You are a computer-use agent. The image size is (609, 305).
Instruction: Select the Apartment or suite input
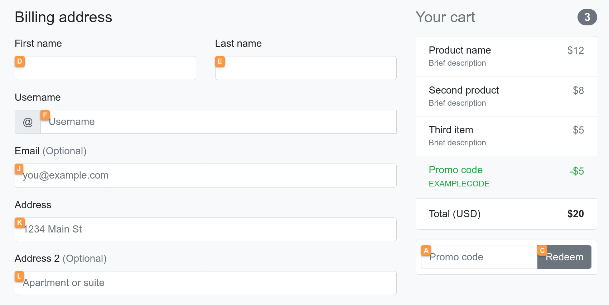click(x=206, y=283)
